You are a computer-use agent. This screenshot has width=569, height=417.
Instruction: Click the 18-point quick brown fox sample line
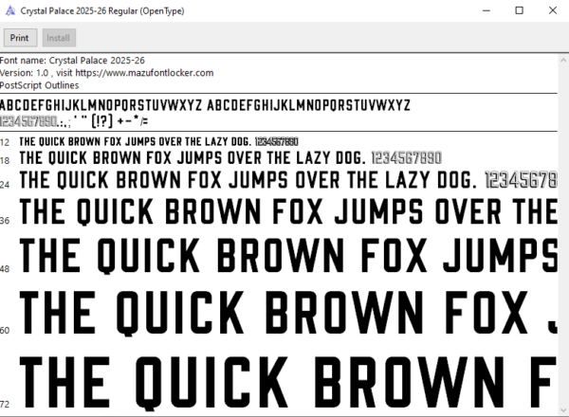pyautogui.click(x=230, y=158)
